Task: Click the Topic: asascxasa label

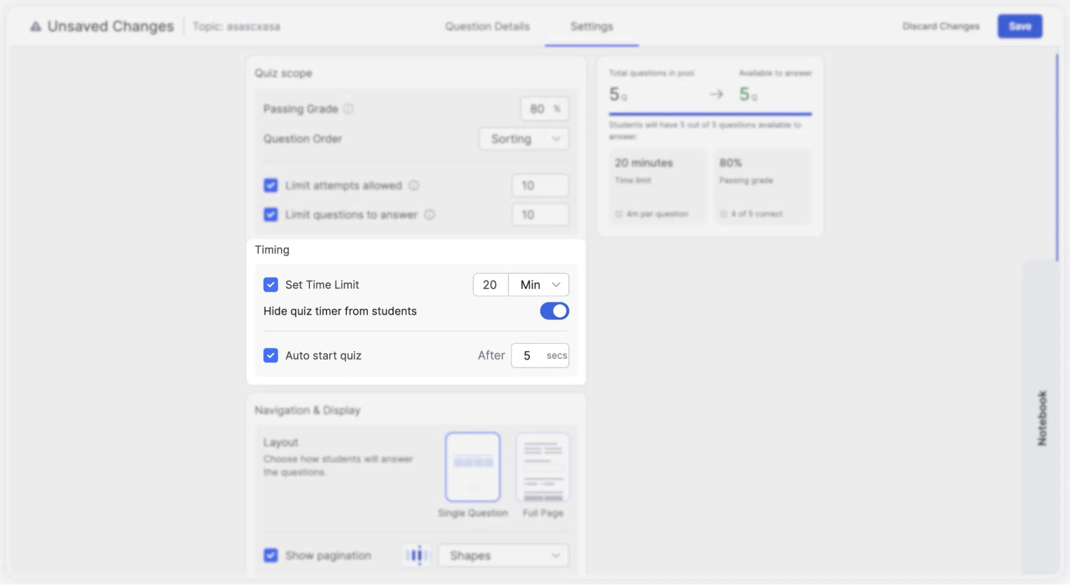Action: tap(236, 26)
